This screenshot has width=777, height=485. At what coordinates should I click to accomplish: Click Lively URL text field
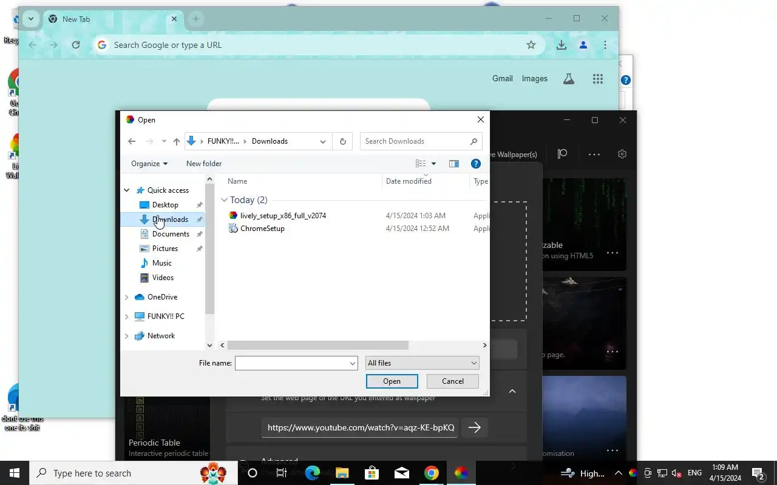point(360,427)
